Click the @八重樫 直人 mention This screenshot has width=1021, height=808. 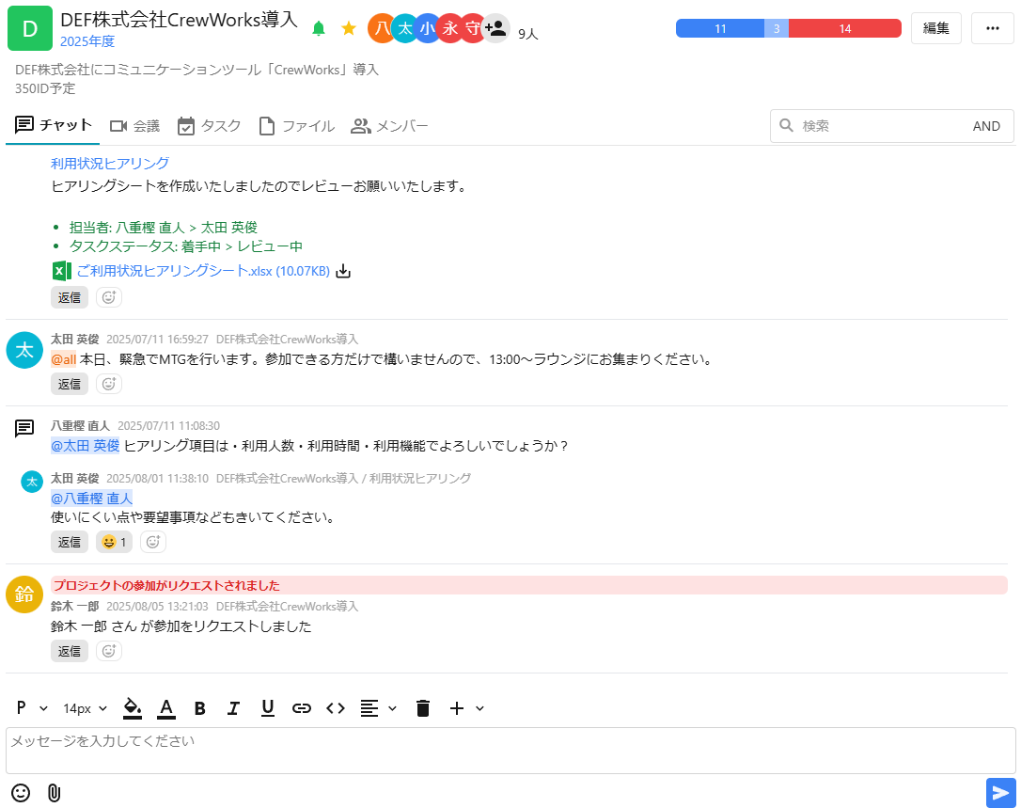pos(92,499)
